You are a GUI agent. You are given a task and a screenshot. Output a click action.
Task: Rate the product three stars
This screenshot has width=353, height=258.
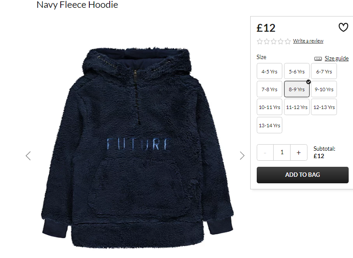tap(274, 42)
